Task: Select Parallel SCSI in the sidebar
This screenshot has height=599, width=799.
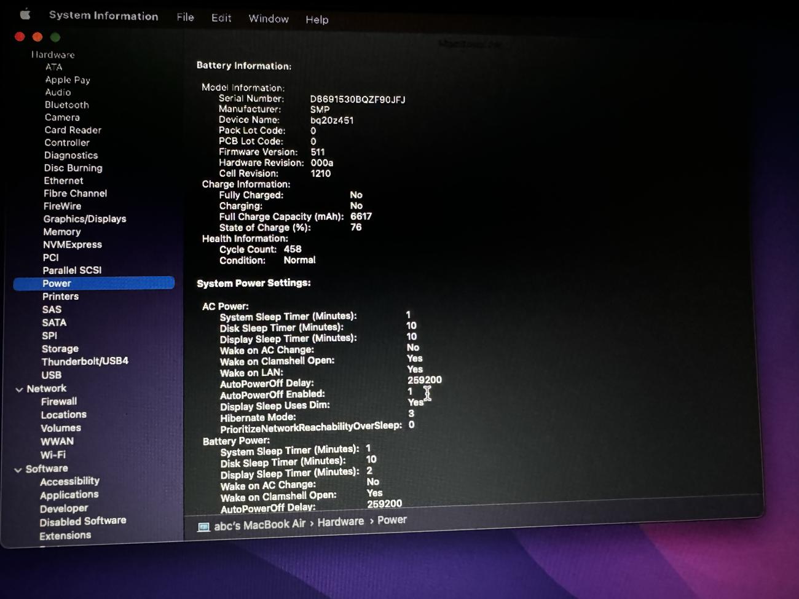Action: (x=72, y=270)
